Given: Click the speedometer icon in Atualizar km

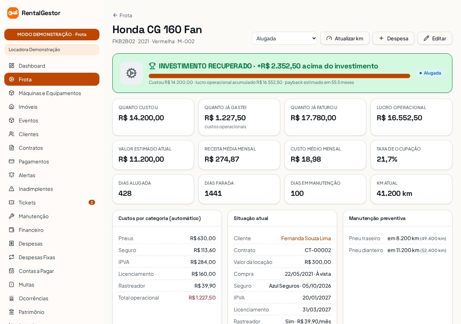Looking at the screenshot, I should tap(329, 38).
